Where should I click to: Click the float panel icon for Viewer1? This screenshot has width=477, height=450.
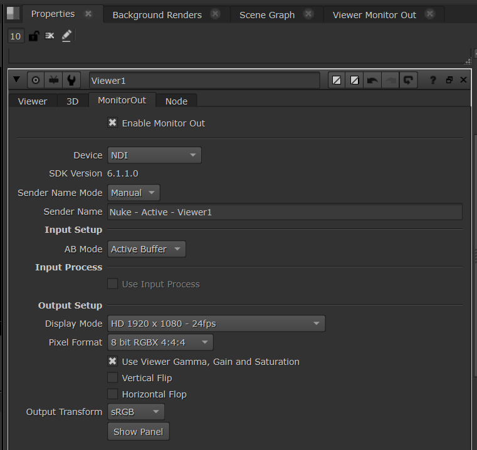(x=449, y=80)
